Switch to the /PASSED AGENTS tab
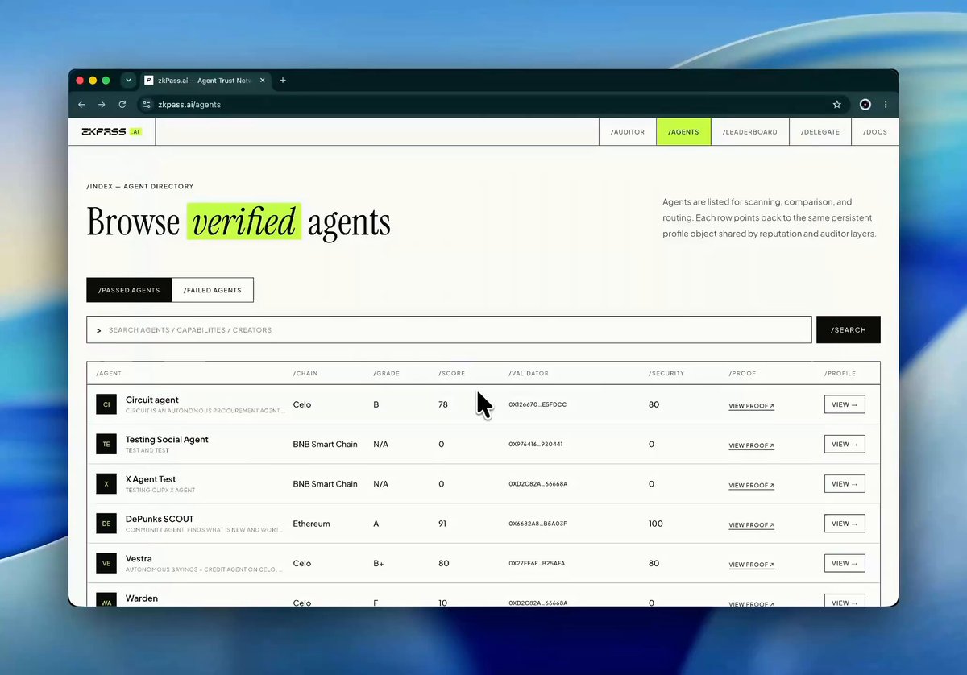This screenshot has height=675, width=967. click(129, 290)
